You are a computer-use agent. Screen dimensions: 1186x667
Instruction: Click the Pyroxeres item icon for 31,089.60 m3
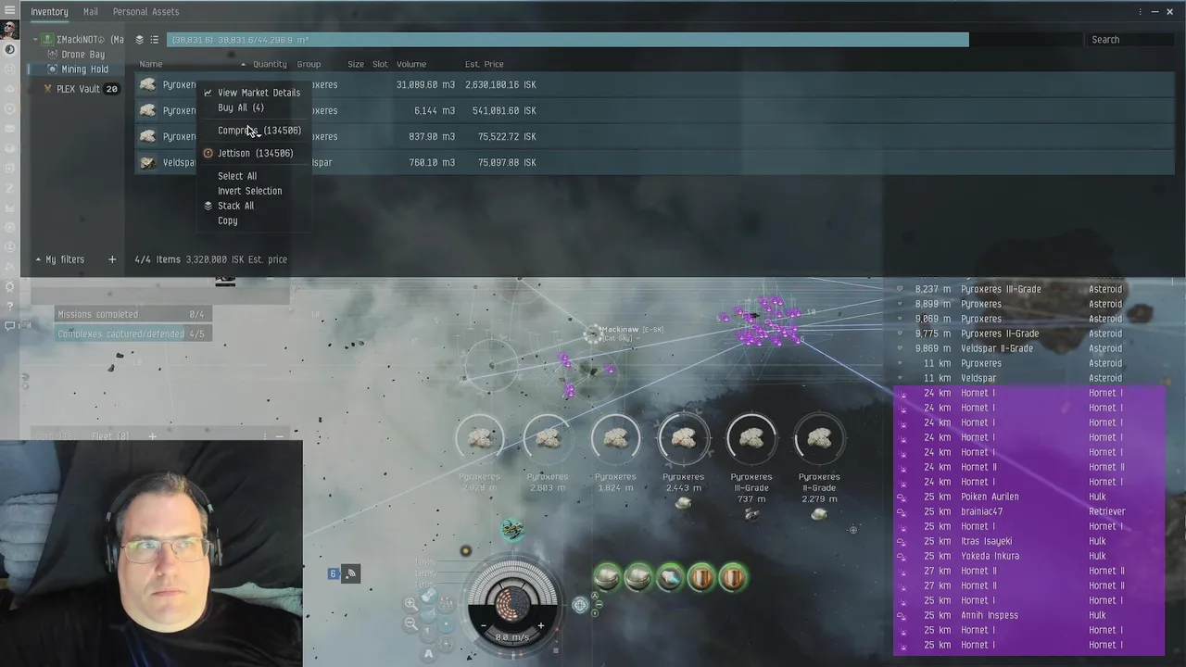pos(147,84)
